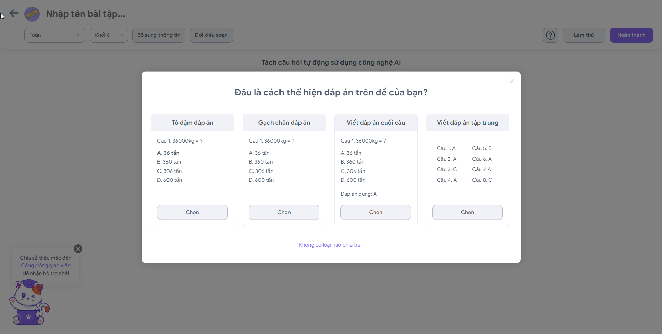Image resolution: width=662 pixels, height=334 pixels.
Task: Click the Đổi kiểu soạn button
Action: [211, 35]
